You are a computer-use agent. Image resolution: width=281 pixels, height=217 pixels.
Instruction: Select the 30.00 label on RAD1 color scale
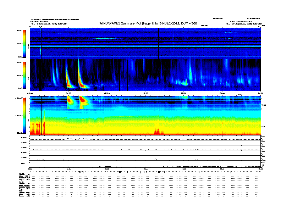click(19, 76)
